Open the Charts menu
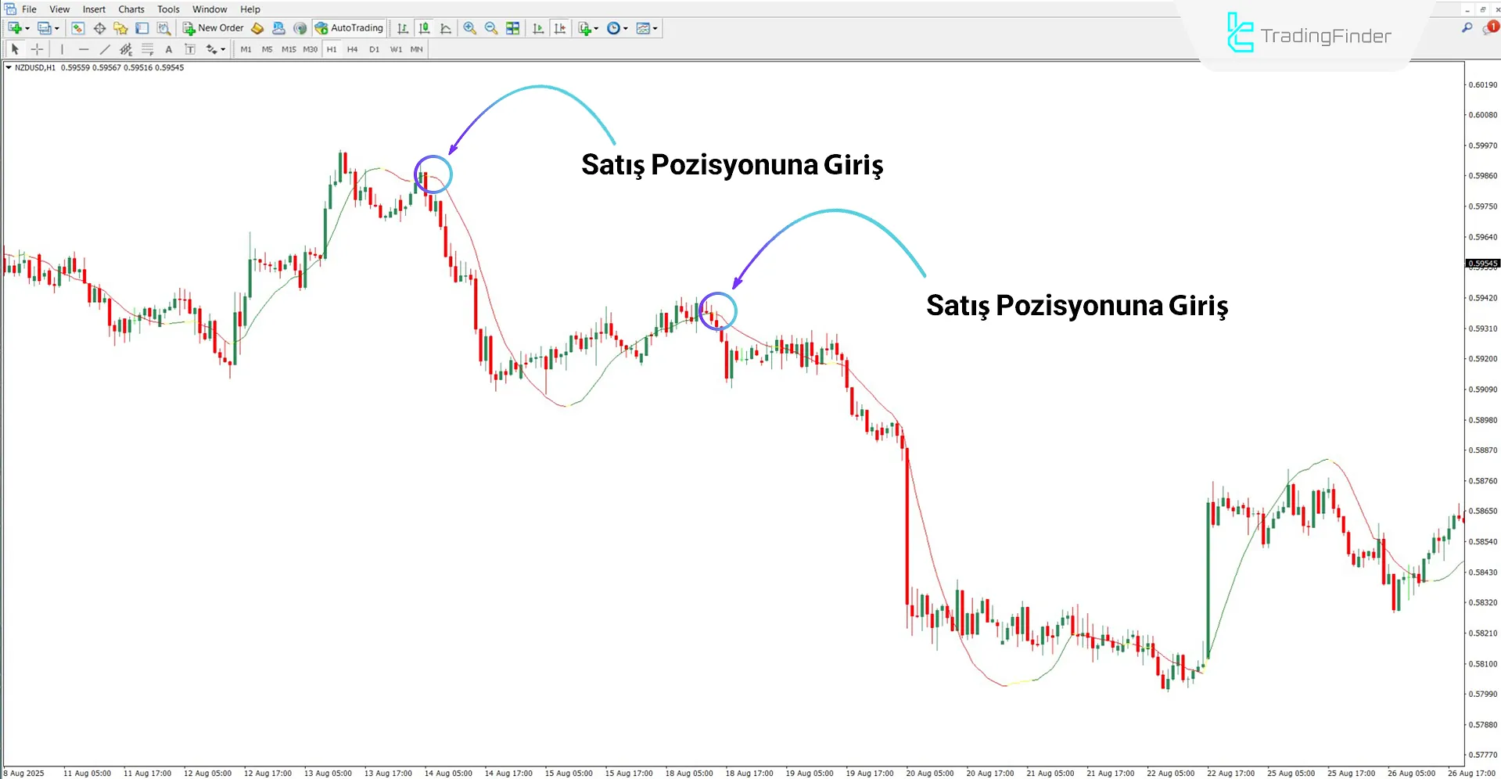 (131, 9)
